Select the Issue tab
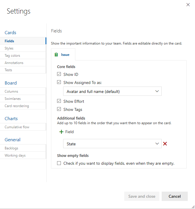 point(63,55)
